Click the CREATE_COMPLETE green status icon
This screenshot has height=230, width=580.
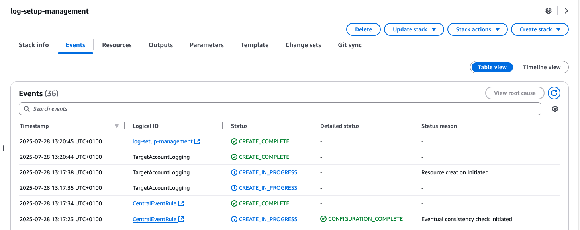(233, 141)
